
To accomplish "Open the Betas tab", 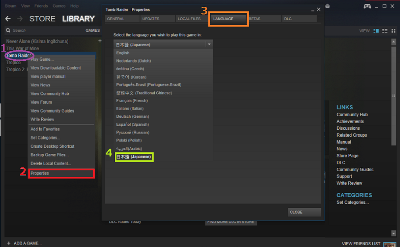I will click(x=264, y=19).
